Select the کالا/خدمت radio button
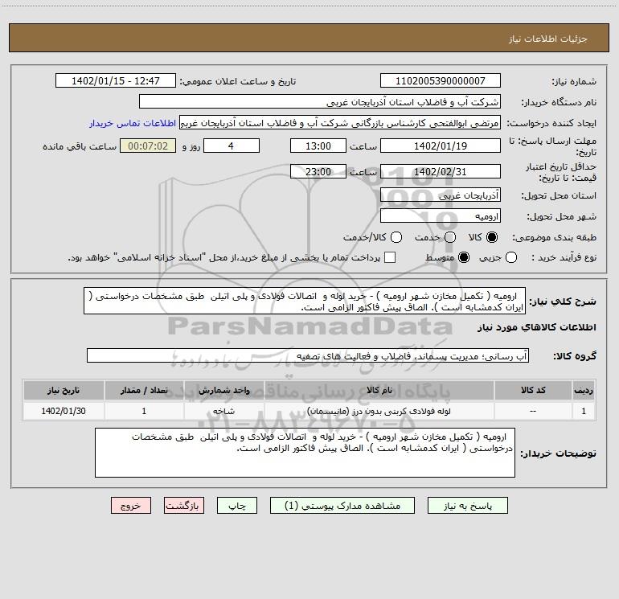The height and width of the screenshot is (599, 619). pos(396,237)
